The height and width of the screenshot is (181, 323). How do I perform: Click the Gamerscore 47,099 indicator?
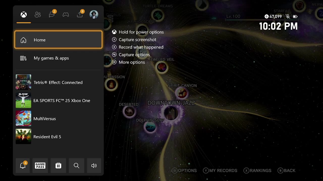[x=273, y=17]
